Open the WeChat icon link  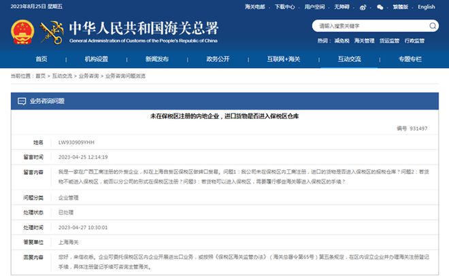click(x=380, y=7)
